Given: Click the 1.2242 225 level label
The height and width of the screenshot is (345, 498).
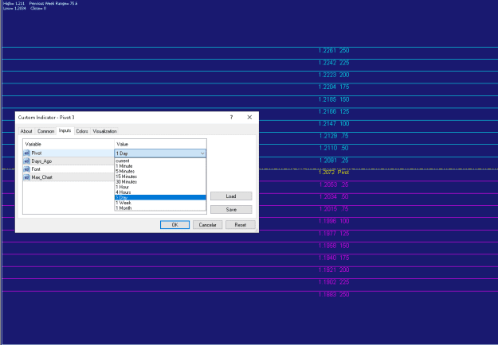Looking at the screenshot, I should point(334,63).
